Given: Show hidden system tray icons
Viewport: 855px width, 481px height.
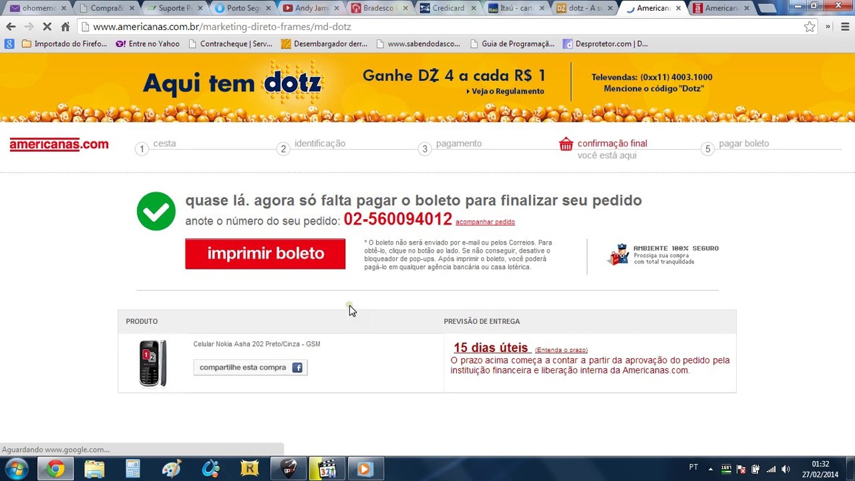Looking at the screenshot, I should click(x=710, y=469).
